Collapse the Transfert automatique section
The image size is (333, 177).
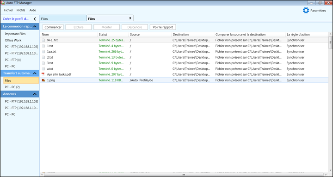(35, 73)
